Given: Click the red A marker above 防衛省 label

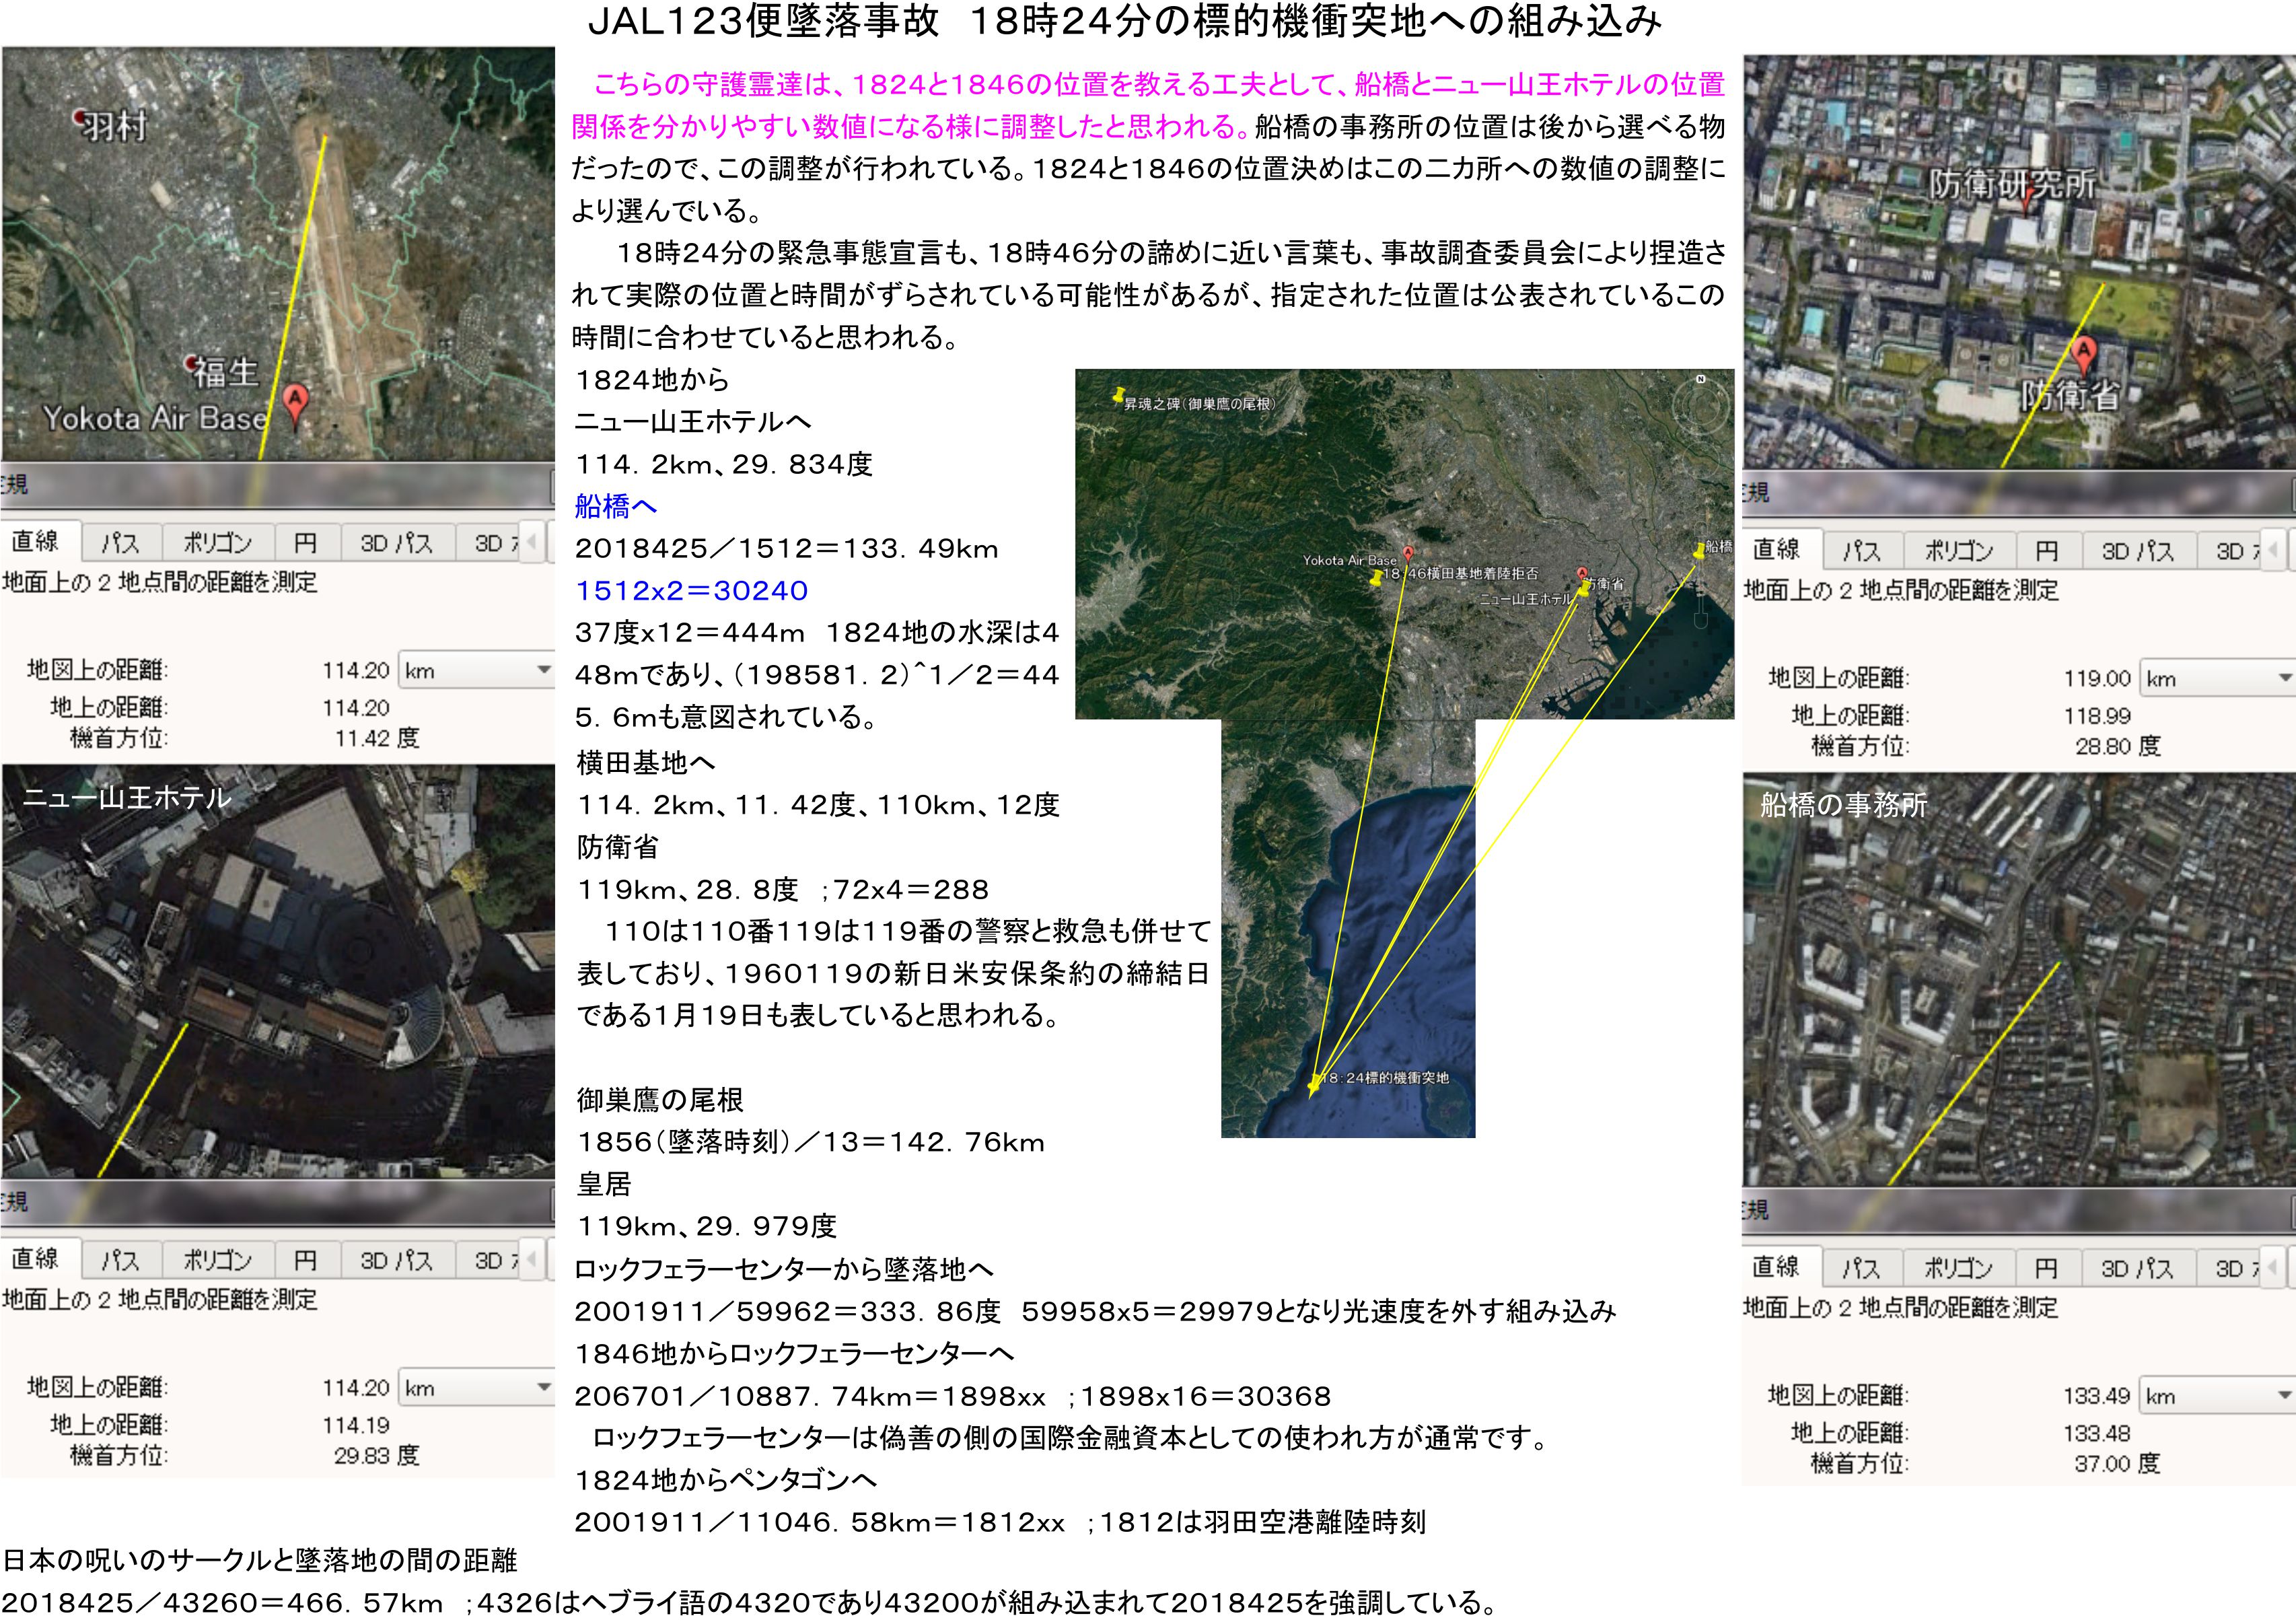Looking at the screenshot, I should coord(2083,352).
